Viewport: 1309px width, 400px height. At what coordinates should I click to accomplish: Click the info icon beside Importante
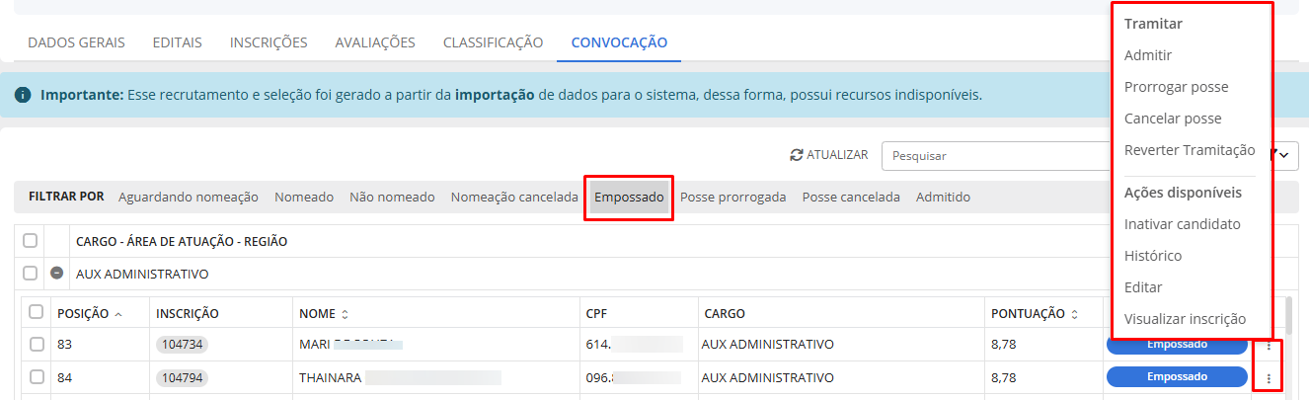[23, 96]
